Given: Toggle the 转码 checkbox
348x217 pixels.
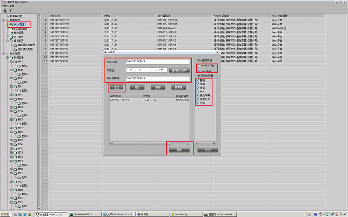Looking at the screenshot, I should tap(197, 80).
